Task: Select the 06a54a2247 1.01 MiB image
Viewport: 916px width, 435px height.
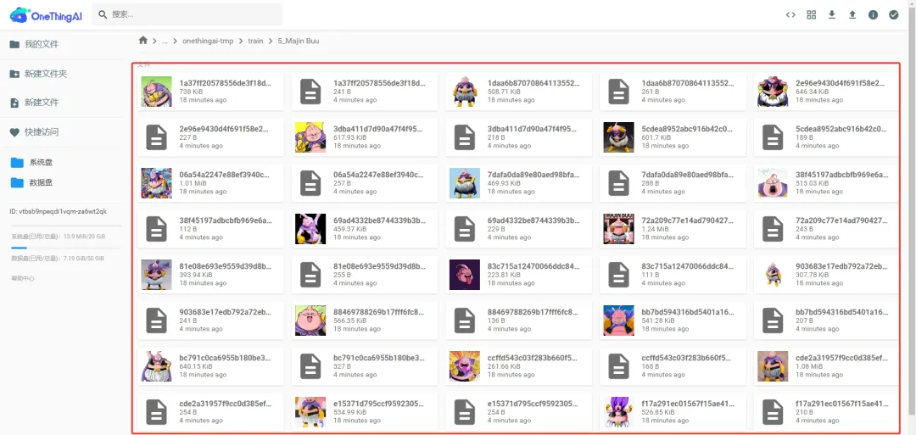Action: pyautogui.click(x=157, y=183)
